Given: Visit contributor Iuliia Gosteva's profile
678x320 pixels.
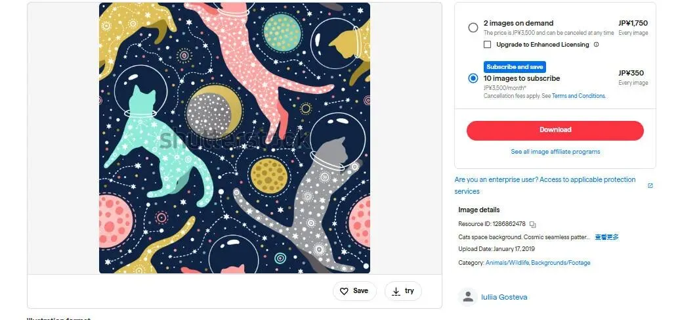Looking at the screenshot, I should click(x=504, y=297).
